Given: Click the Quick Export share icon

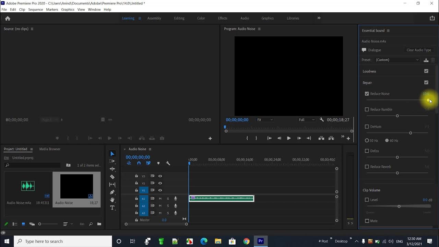Looking at the screenshot, I should click(x=432, y=18).
